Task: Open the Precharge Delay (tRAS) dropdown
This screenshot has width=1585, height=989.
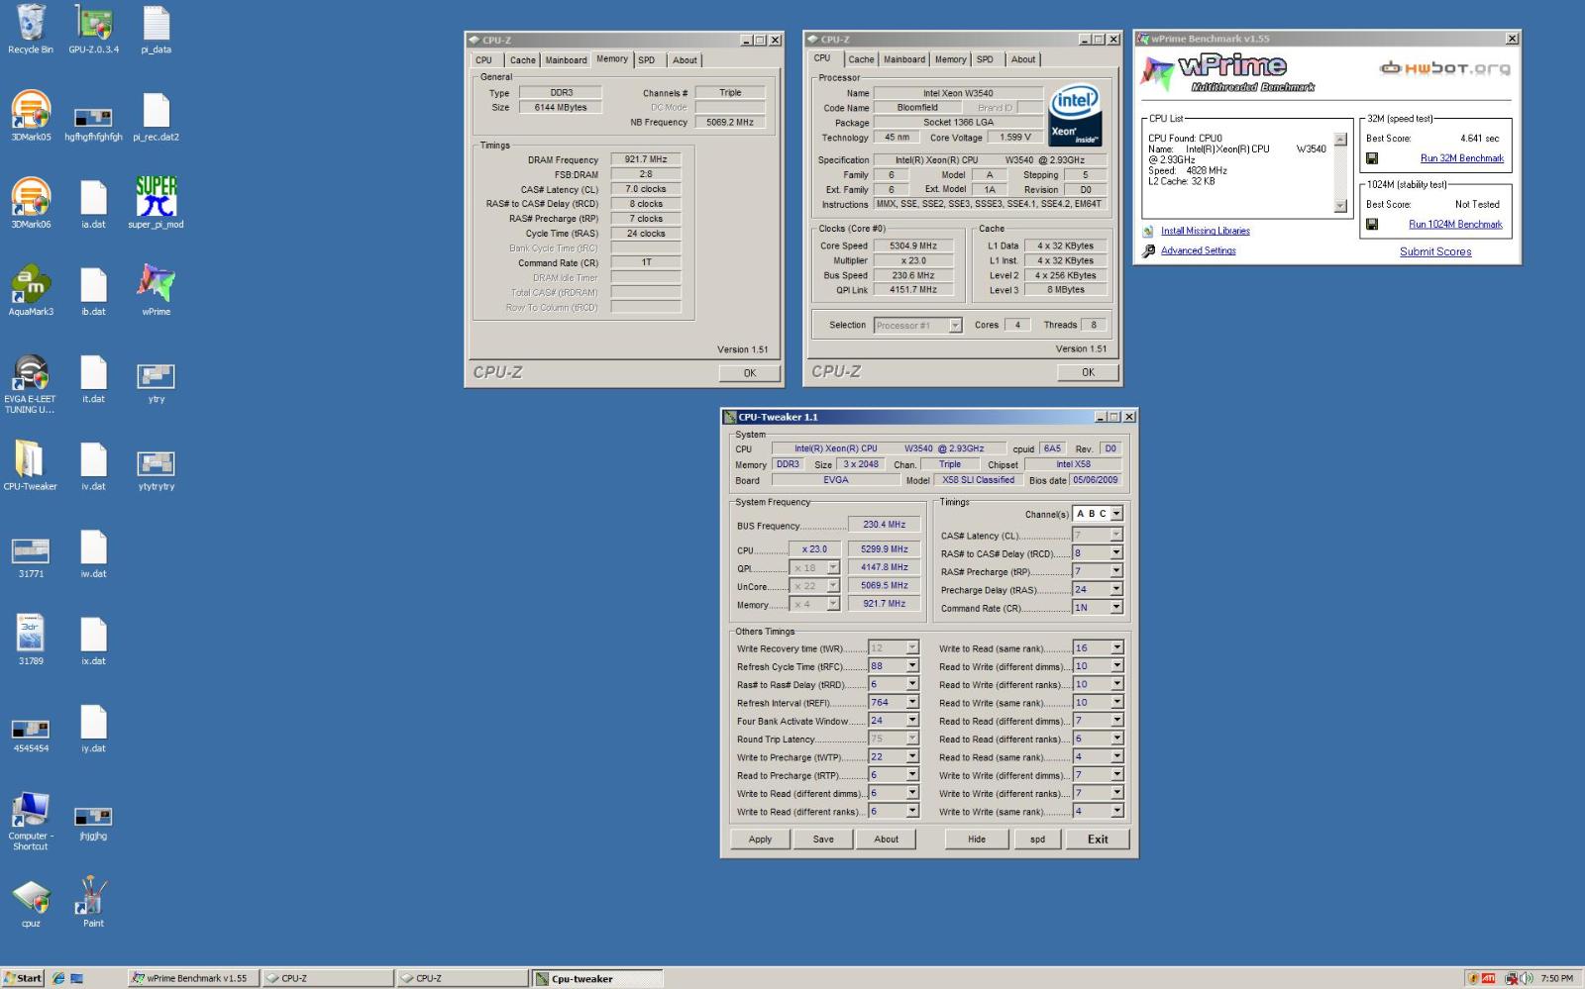Action: click(x=1116, y=589)
